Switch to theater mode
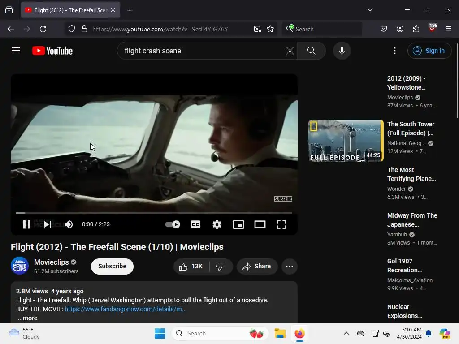The width and height of the screenshot is (459, 344). (260, 224)
